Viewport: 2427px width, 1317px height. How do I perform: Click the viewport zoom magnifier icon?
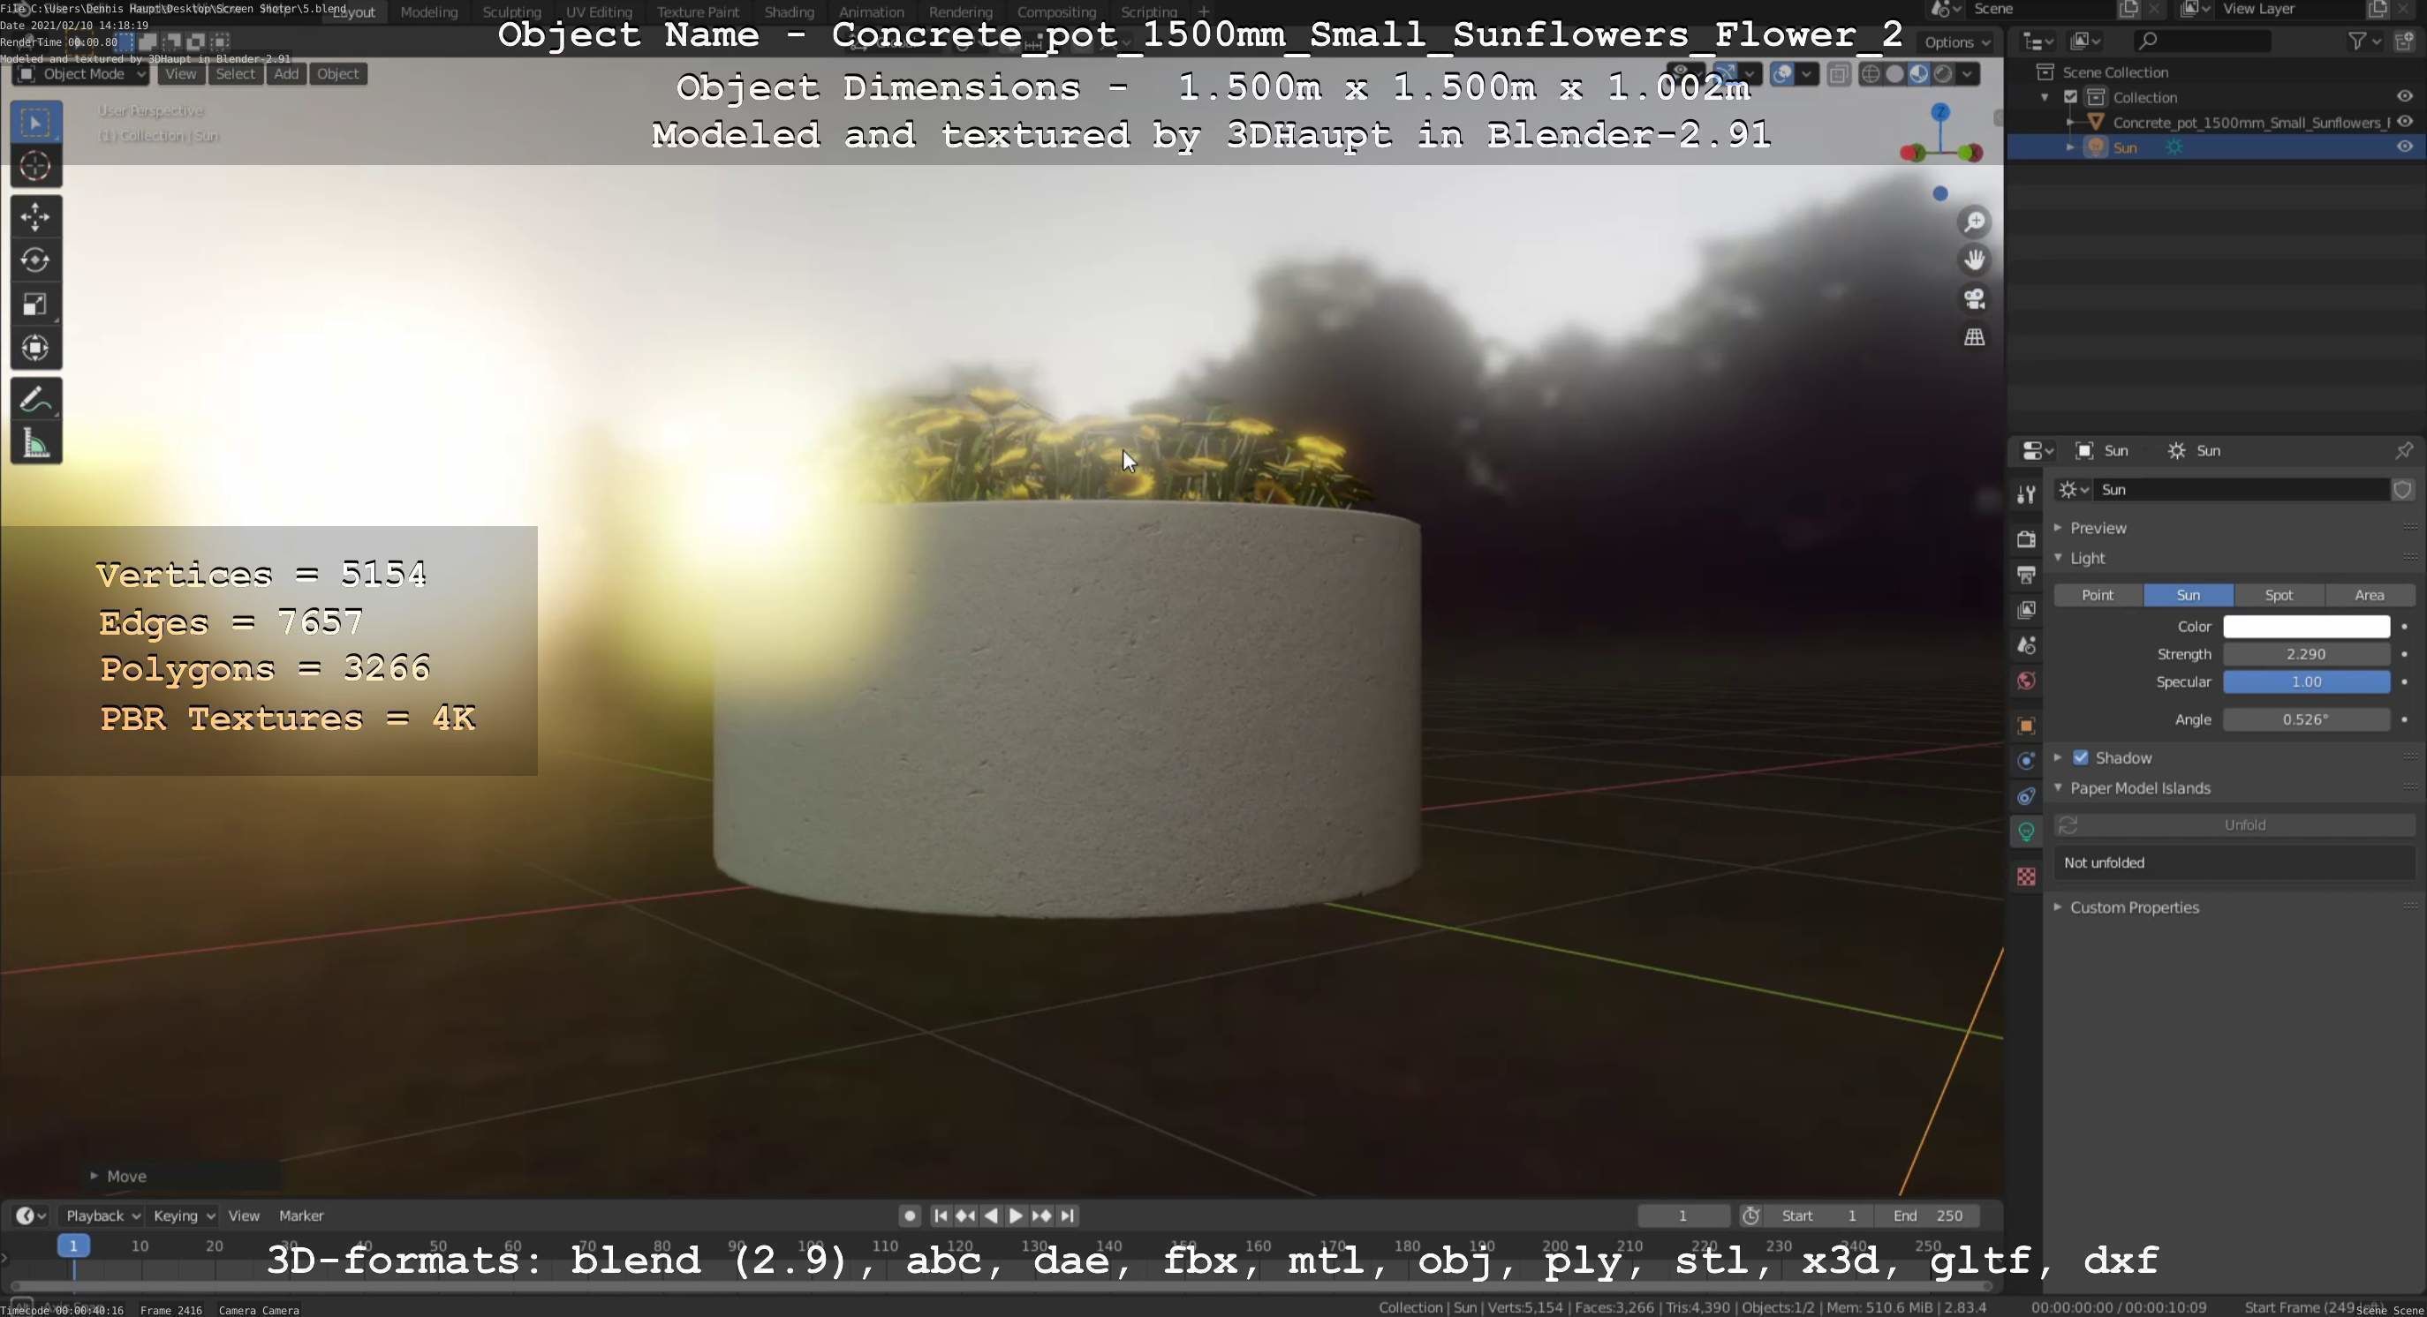pyautogui.click(x=1974, y=222)
